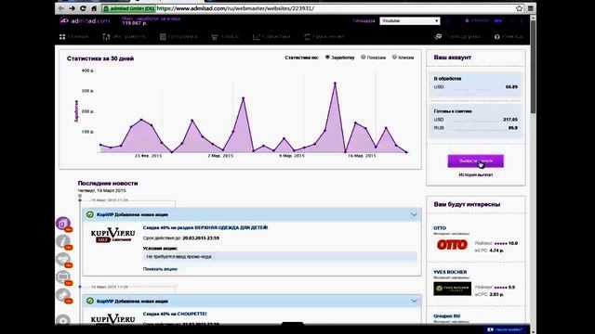595x334 pixels.
Task: Click the purple withdraw money button
Action: [475, 161]
